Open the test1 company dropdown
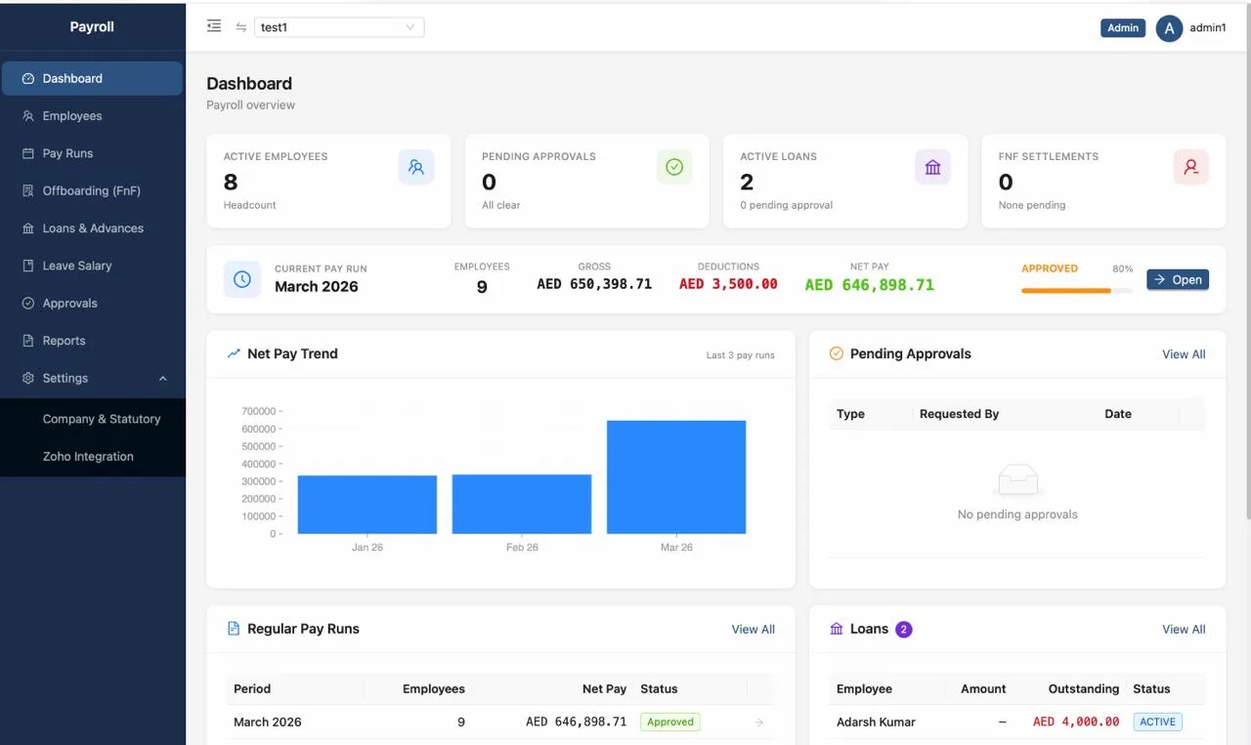 coord(339,27)
